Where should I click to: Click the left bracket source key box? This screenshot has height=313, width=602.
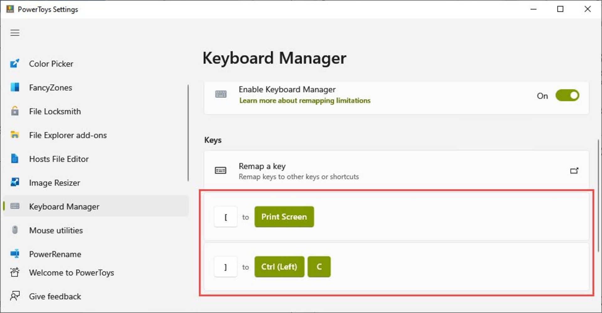[225, 217]
